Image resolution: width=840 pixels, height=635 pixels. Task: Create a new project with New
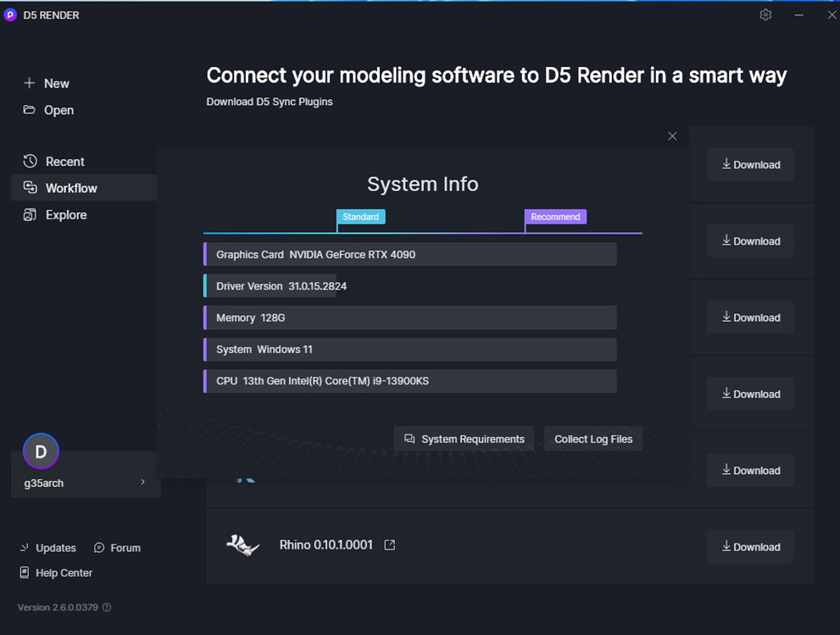46,84
